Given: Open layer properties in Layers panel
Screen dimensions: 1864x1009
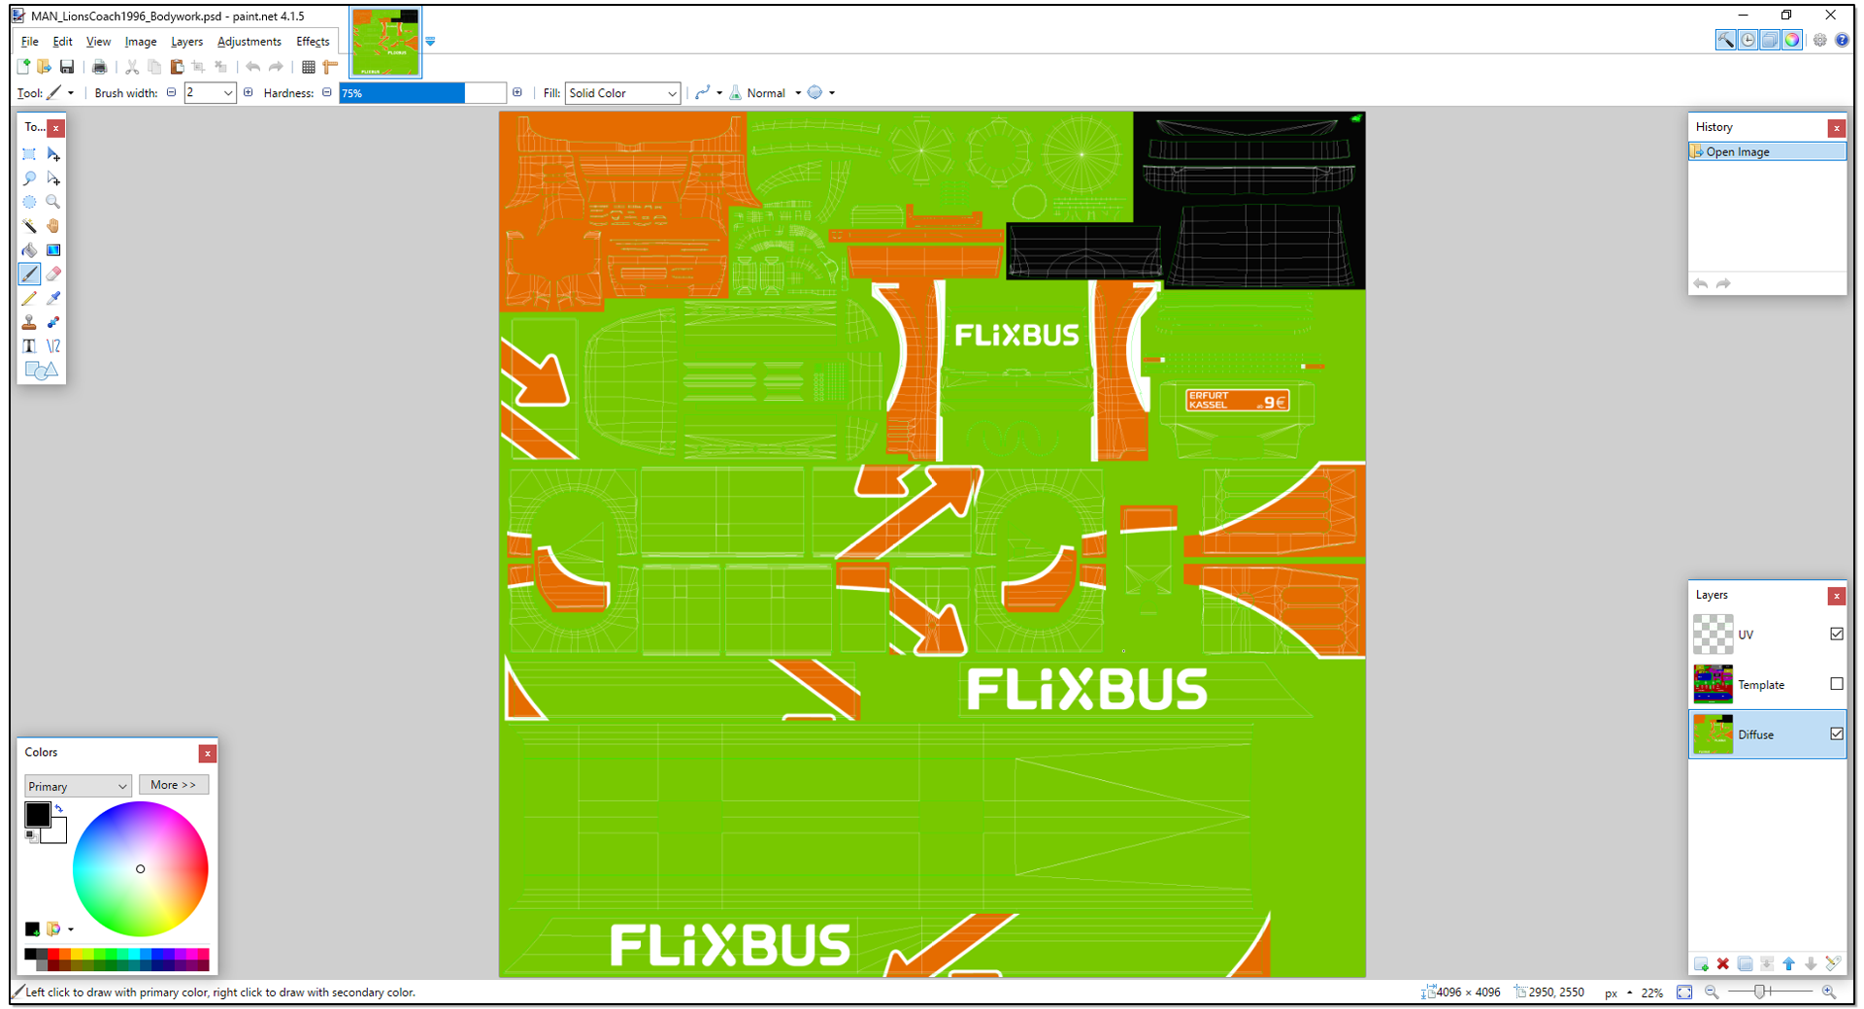Looking at the screenshot, I should tap(1833, 963).
